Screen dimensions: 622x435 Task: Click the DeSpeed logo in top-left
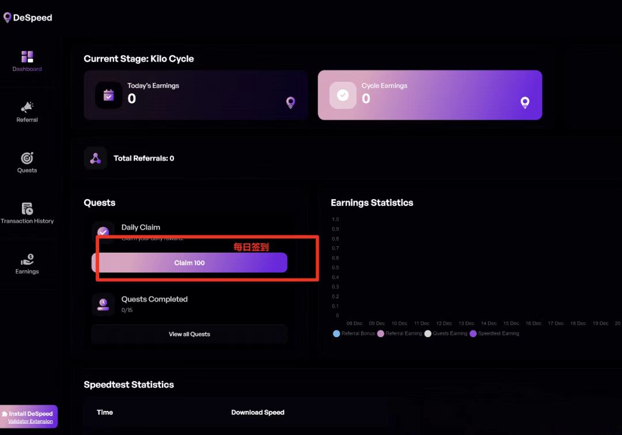click(x=28, y=18)
